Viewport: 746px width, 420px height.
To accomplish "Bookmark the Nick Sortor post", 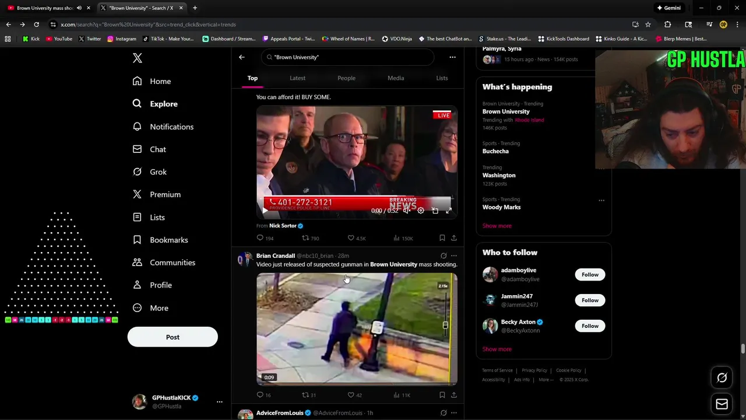I will 442,238.
